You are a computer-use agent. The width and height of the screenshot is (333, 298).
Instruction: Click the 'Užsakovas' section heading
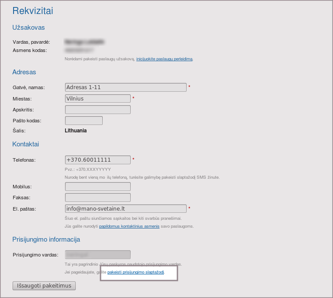(28, 28)
